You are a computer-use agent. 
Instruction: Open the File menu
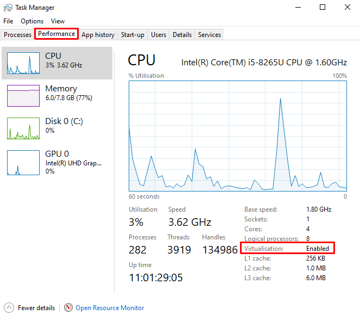point(8,21)
